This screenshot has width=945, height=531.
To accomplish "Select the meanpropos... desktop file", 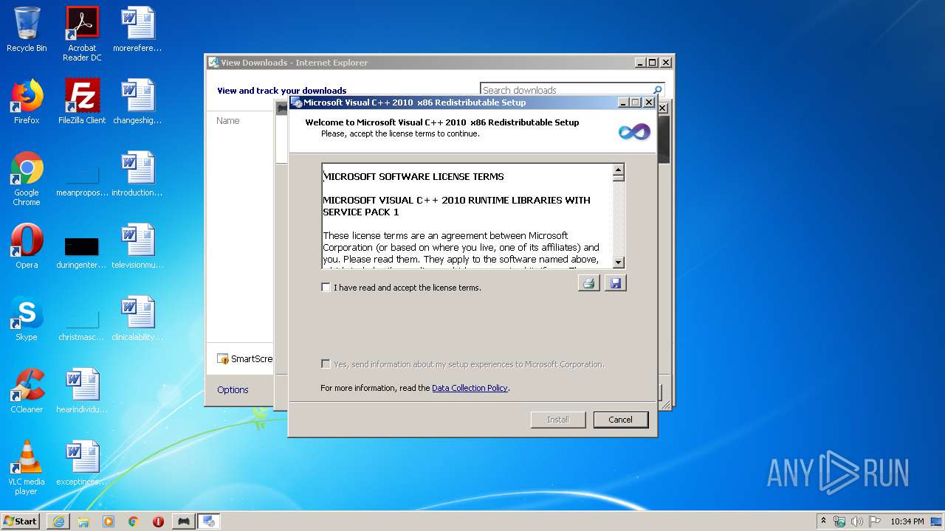I will pos(82,178).
